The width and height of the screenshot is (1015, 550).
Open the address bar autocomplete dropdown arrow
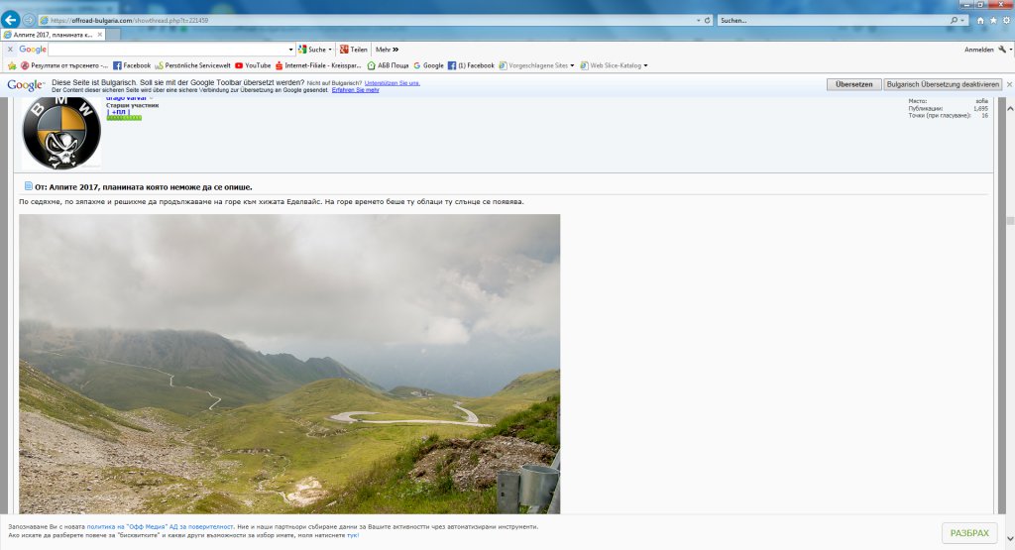click(x=699, y=21)
